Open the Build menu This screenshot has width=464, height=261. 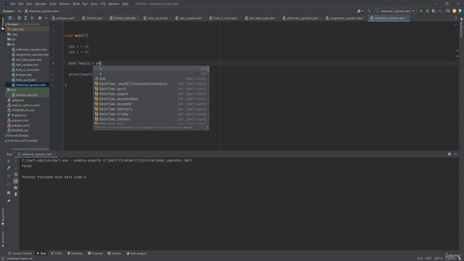pyautogui.click(x=76, y=4)
